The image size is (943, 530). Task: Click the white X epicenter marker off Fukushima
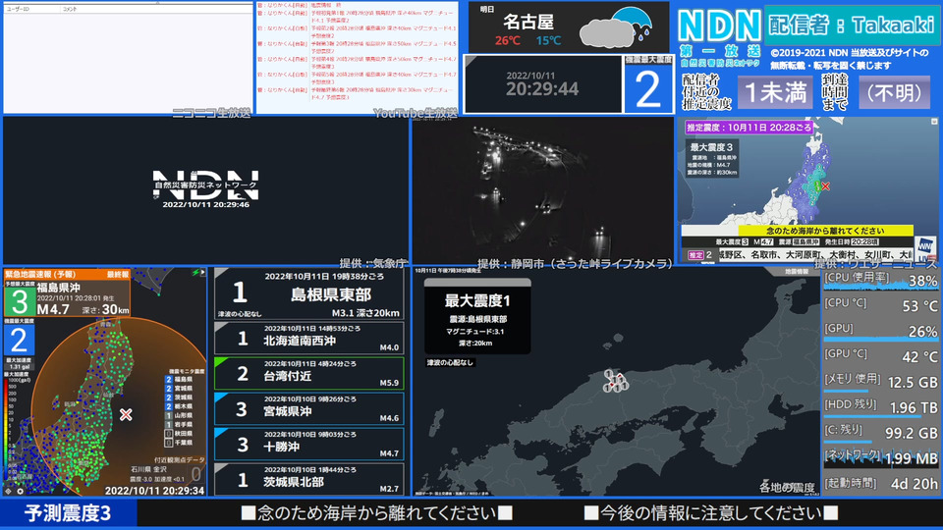[x=126, y=414]
